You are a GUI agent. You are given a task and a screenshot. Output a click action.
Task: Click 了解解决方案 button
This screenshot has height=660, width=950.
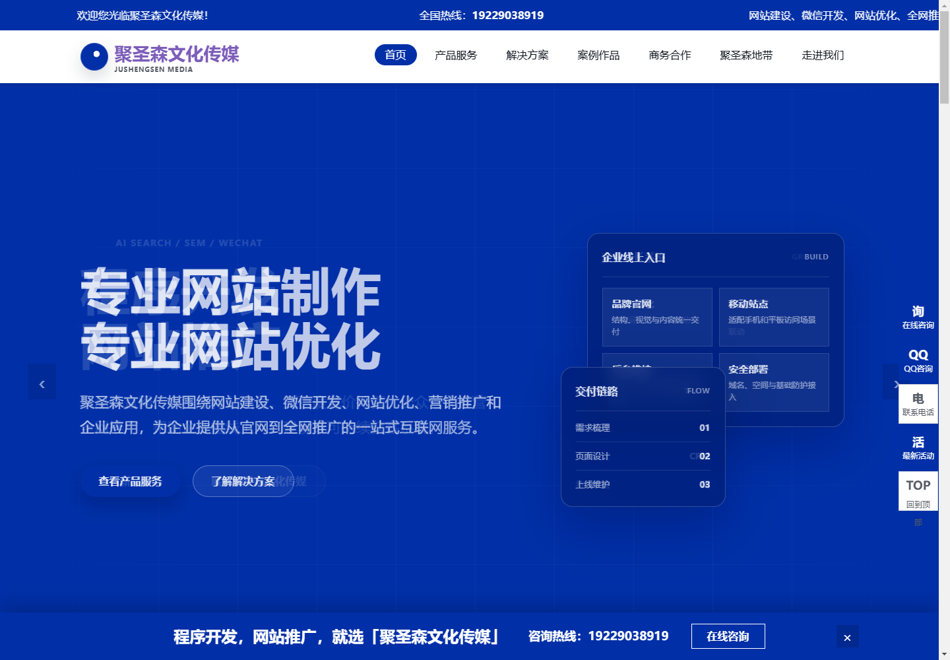[x=243, y=481]
